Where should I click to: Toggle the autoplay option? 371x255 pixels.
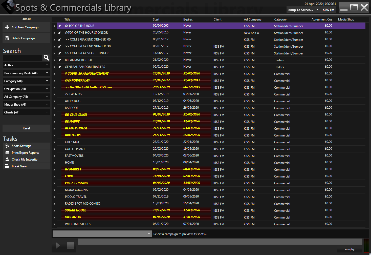click(350, 249)
